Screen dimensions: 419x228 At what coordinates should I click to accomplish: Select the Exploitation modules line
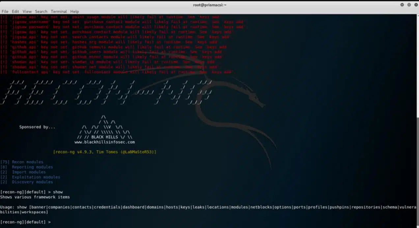30,177
